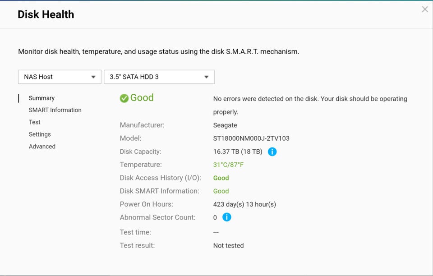The width and height of the screenshot is (433, 276).
Task: Select the Summary tab in sidebar
Action: pos(41,98)
